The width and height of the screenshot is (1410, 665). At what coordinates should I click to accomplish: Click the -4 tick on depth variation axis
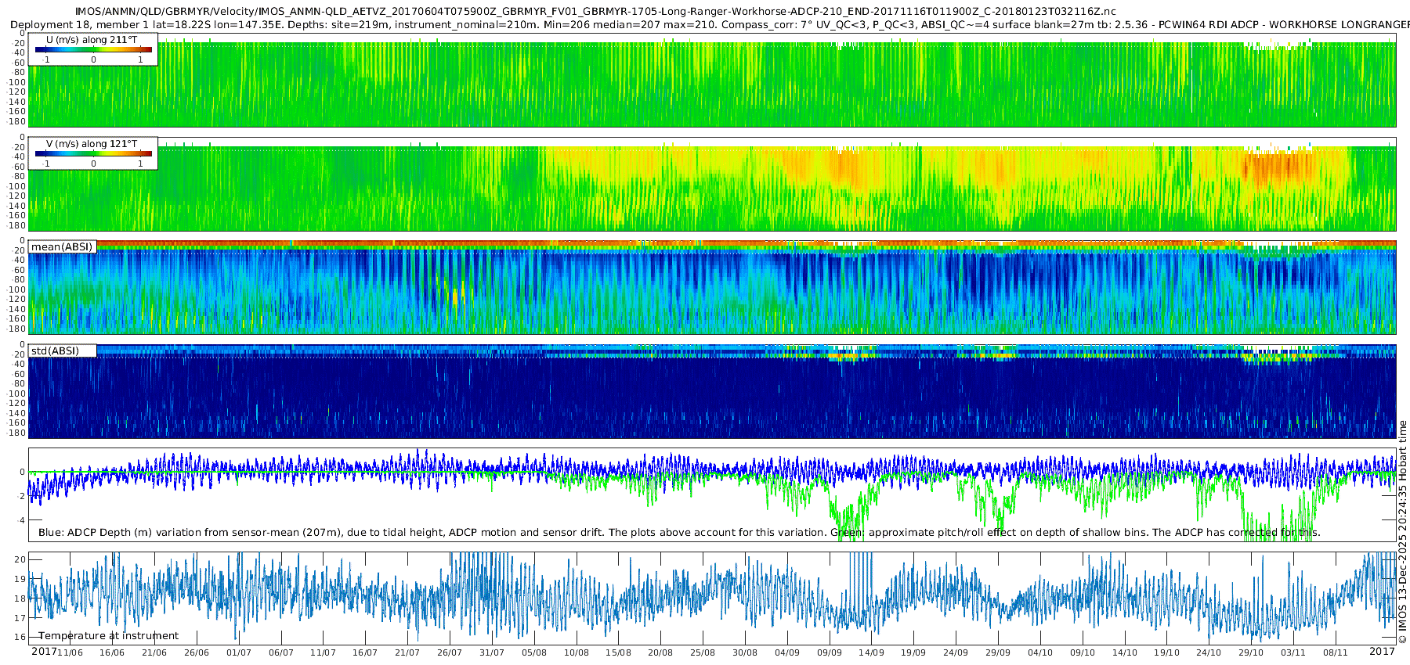point(20,520)
